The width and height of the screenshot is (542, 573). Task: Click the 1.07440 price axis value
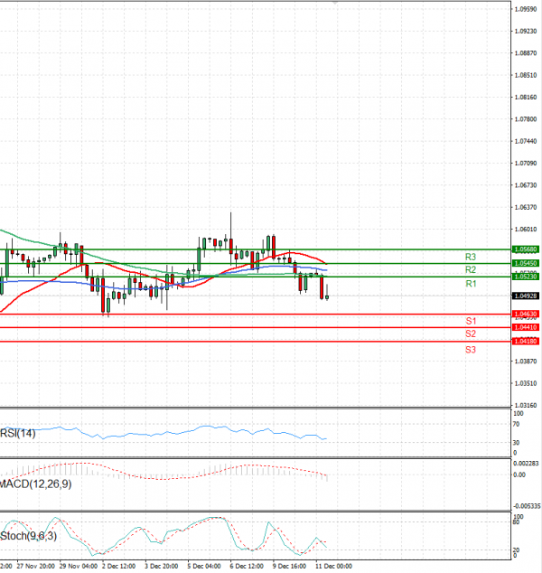coord(526,141)
